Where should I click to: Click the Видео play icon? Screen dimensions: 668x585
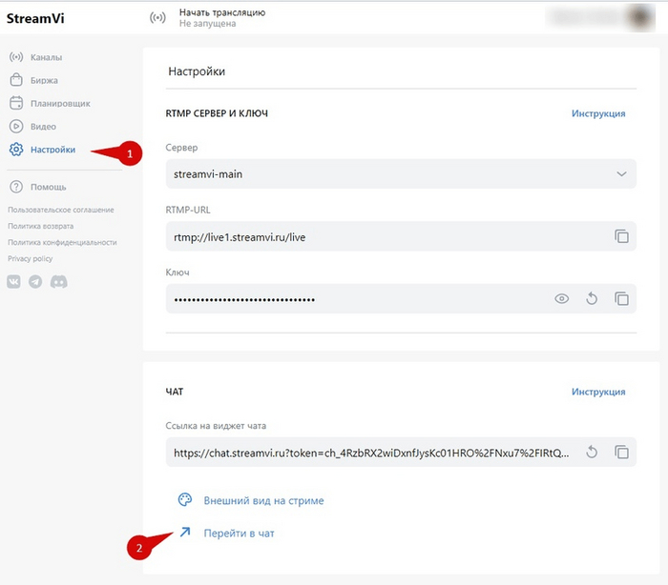16,126
